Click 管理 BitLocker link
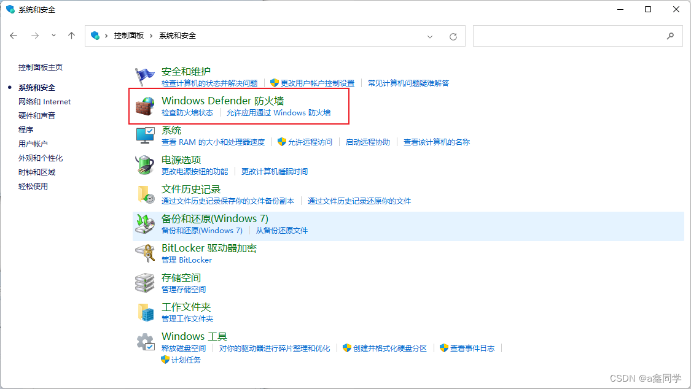This screenshot has width=691, height=389. click(x=187, y=260)
